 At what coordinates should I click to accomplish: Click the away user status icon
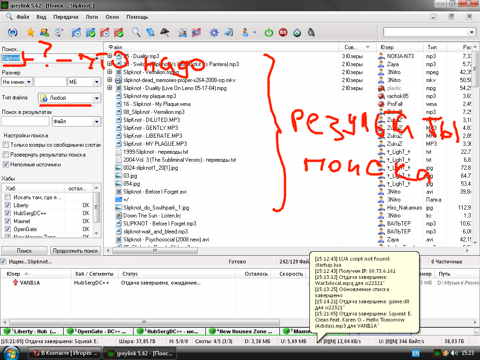click(245, 32)
